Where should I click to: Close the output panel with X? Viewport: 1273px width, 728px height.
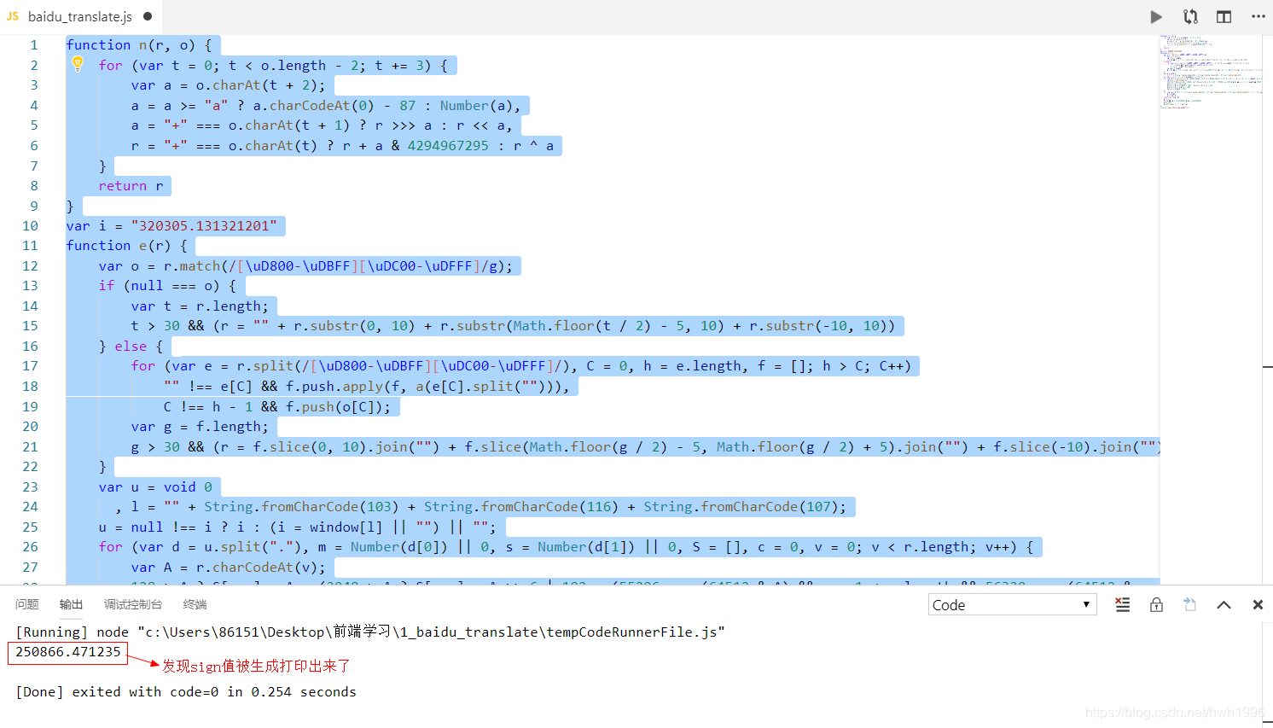click(x=1258, y=604)
